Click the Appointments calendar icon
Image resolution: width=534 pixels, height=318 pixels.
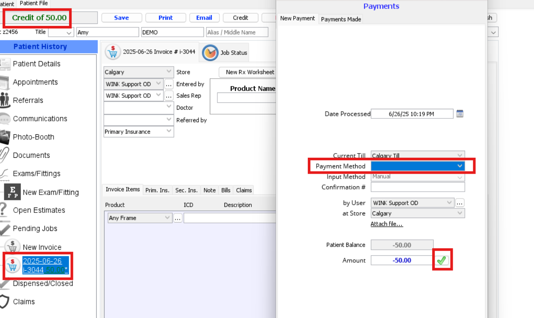[5, 82]
